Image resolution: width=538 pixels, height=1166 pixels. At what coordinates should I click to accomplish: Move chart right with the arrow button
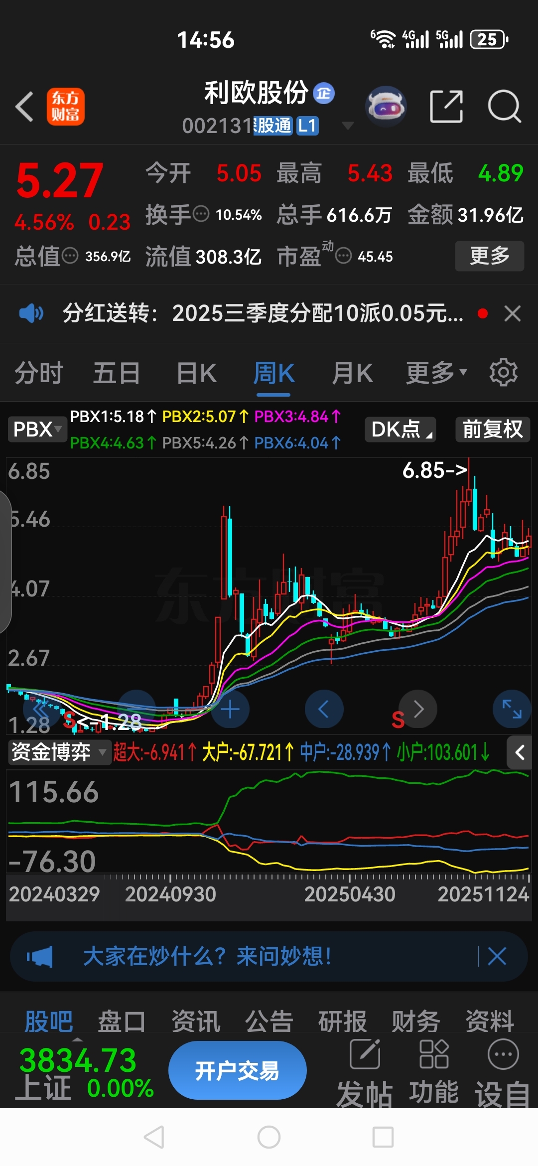pyautogui.click(x=418, y=709)
